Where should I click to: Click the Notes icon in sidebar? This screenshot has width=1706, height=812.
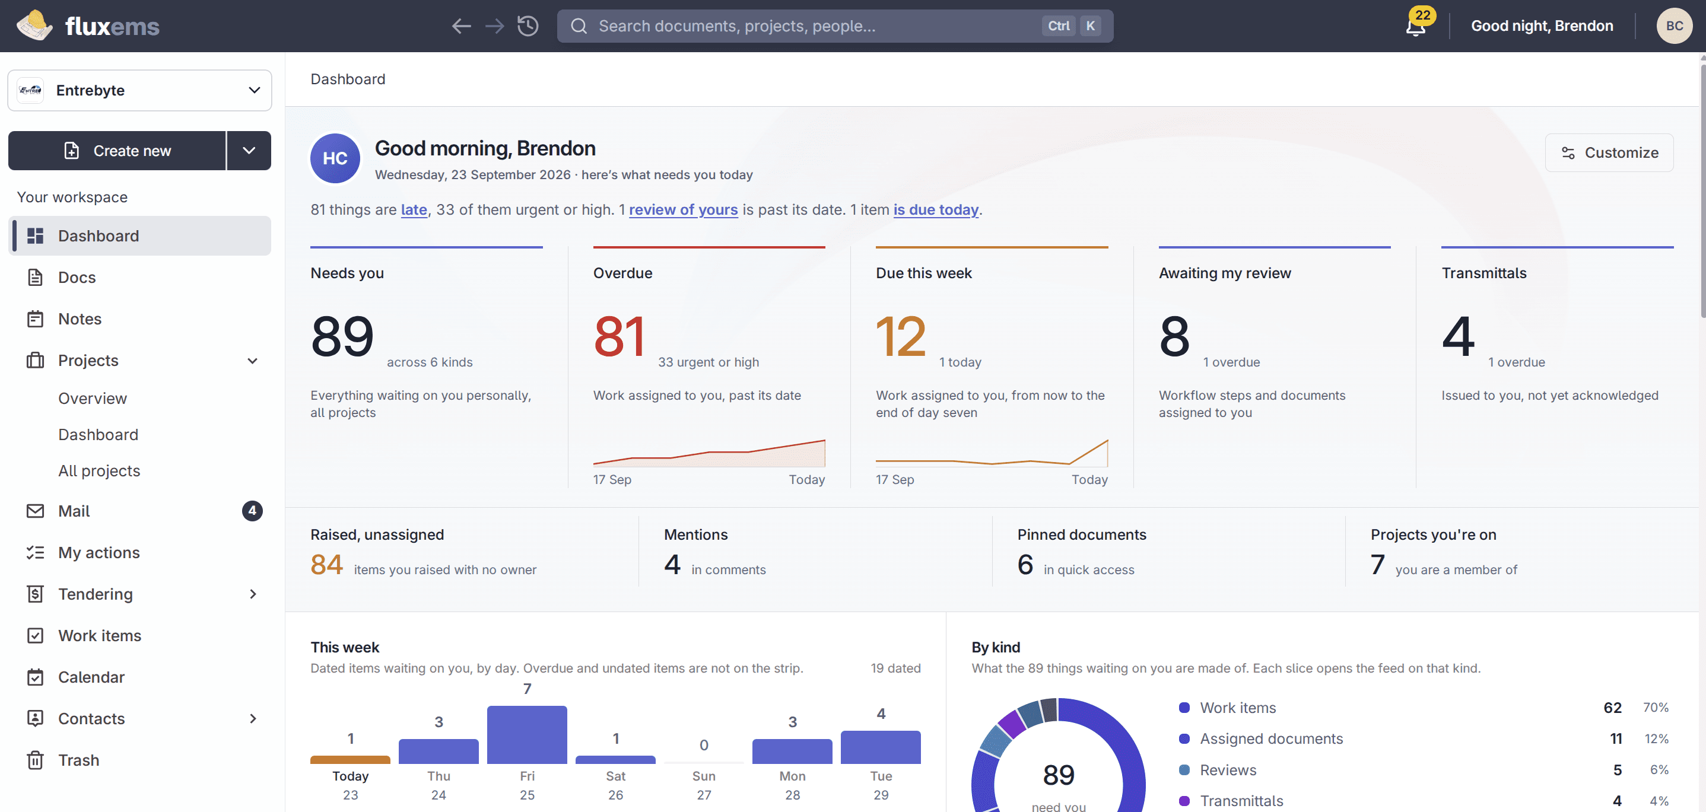(x=35, y=319)
